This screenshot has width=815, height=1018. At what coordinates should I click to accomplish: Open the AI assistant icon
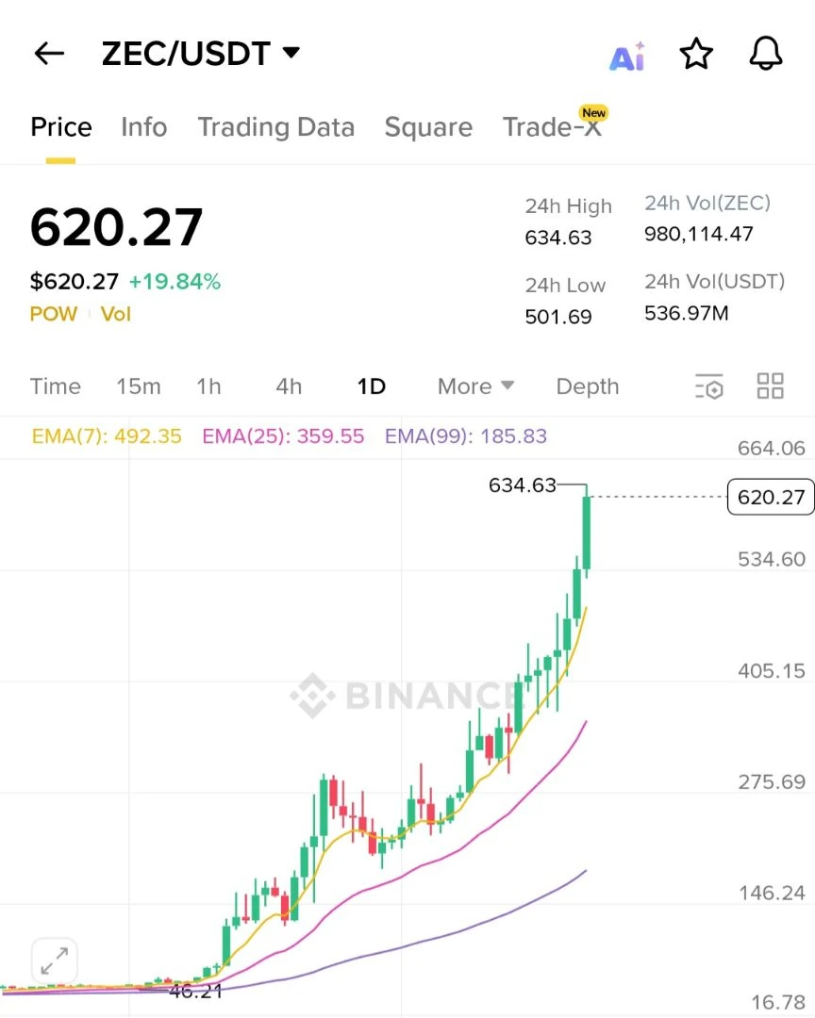[x=627, y=57]
